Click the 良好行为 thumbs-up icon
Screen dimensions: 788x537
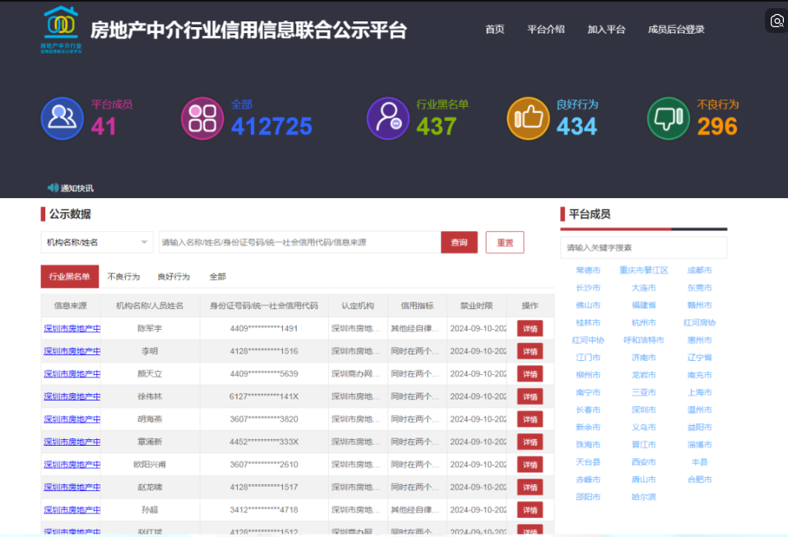tap(528, 118)
